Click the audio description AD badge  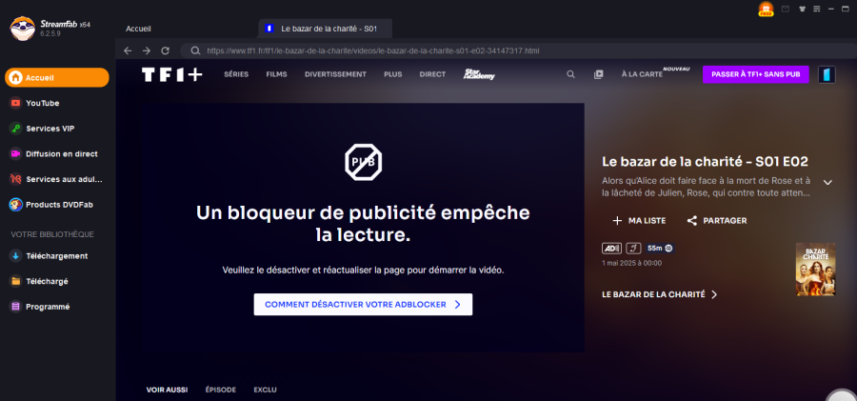coord(611,249)
